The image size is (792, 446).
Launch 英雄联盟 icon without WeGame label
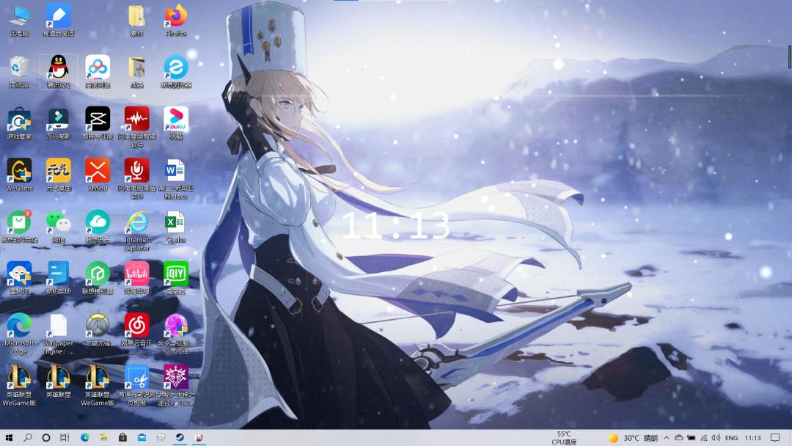click(59, 381)
